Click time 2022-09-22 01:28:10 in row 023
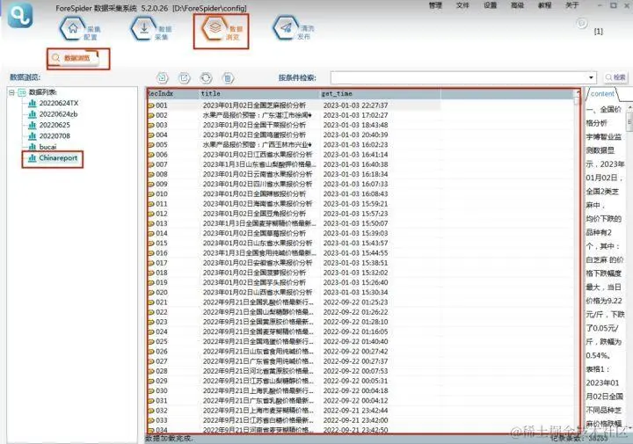This screenshot has height=444, width=633. click(356, 322)
